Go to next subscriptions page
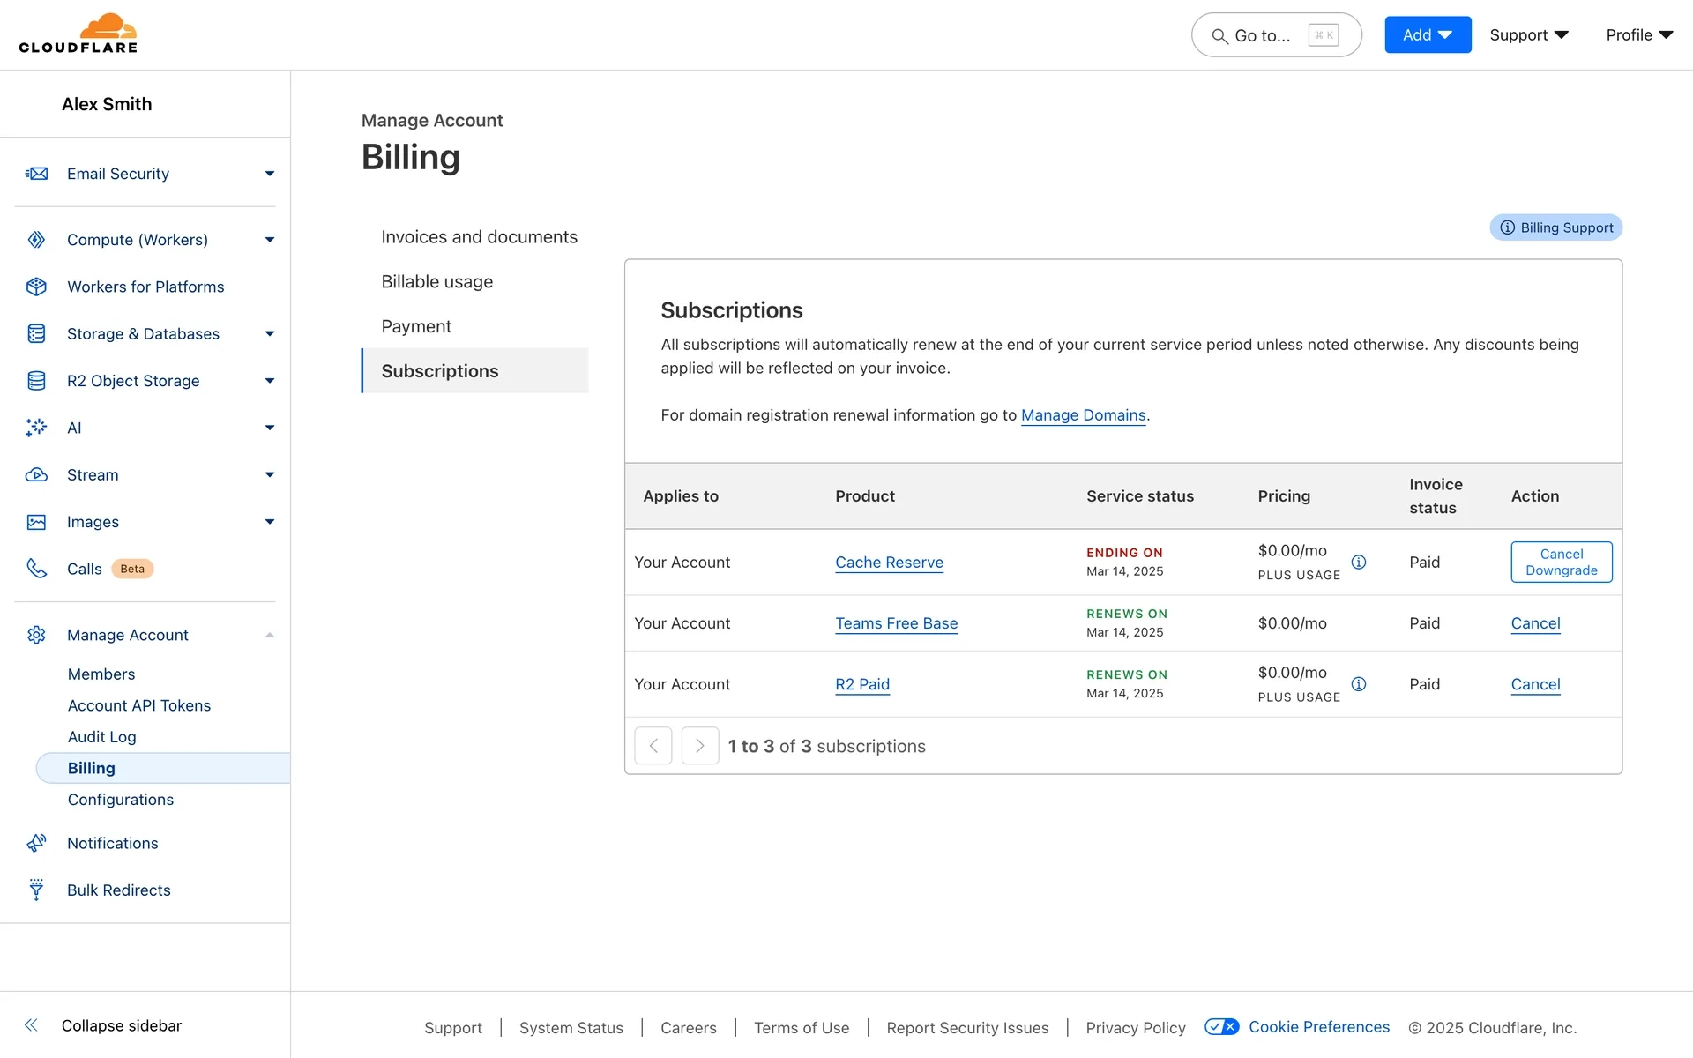The height and width of the screenshot is (1058, 1693). tap(700, 746)
